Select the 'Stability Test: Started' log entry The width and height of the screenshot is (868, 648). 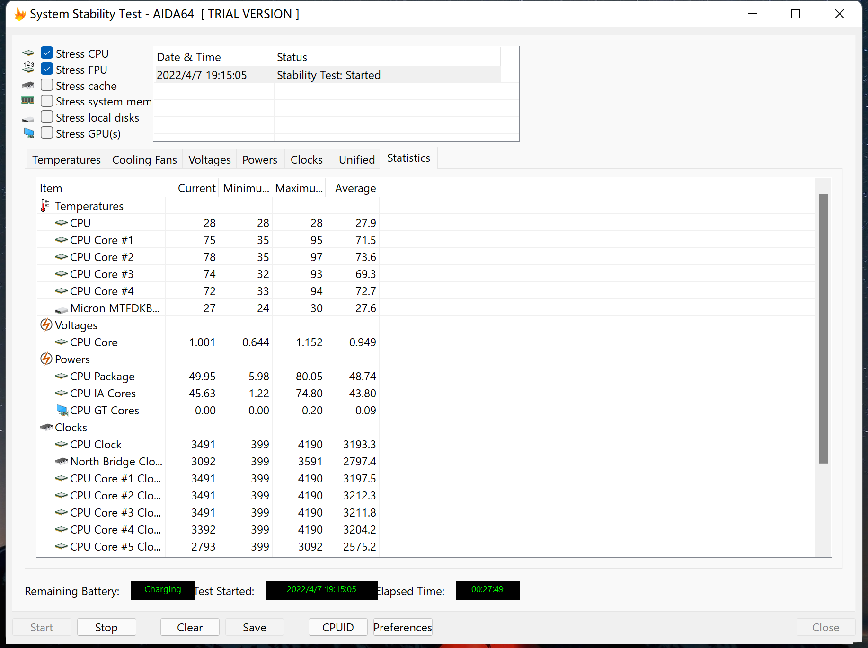coord(328,75)
